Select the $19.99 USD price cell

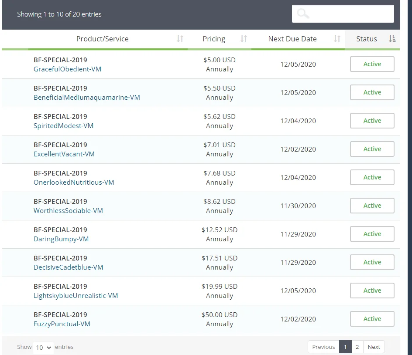coord(220,291)
